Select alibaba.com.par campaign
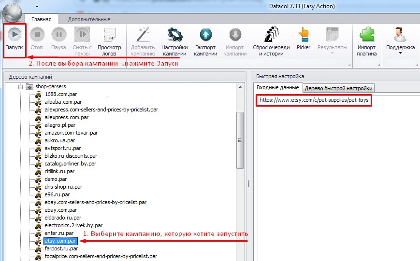 pyautogui.click(x=63, y=102)
